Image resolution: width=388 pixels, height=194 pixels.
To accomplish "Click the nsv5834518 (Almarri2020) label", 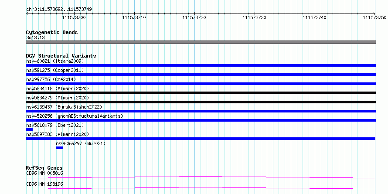I will coord(58,88).
